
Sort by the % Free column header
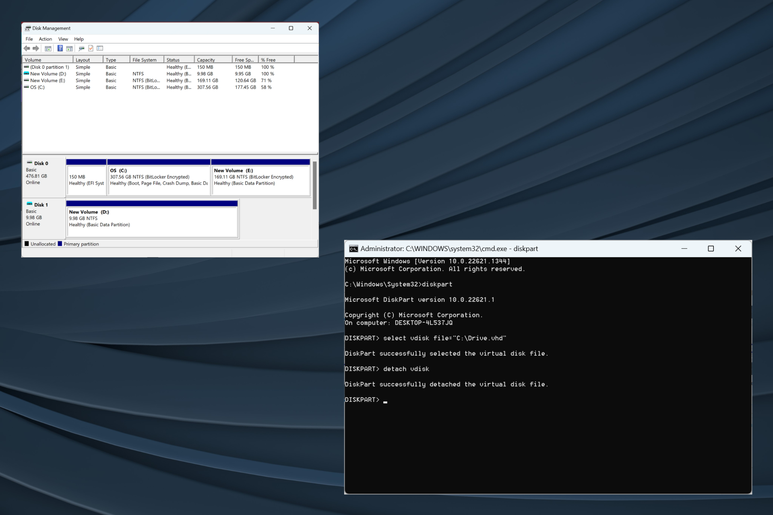click(276, 60)
